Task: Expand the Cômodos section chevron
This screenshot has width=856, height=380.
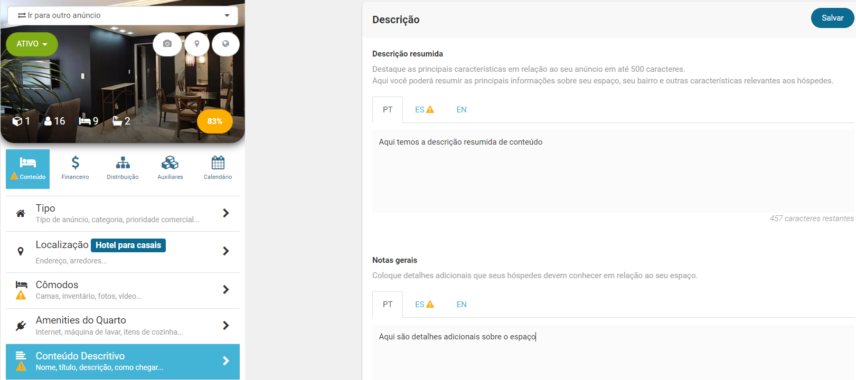Action: point(226,290)
